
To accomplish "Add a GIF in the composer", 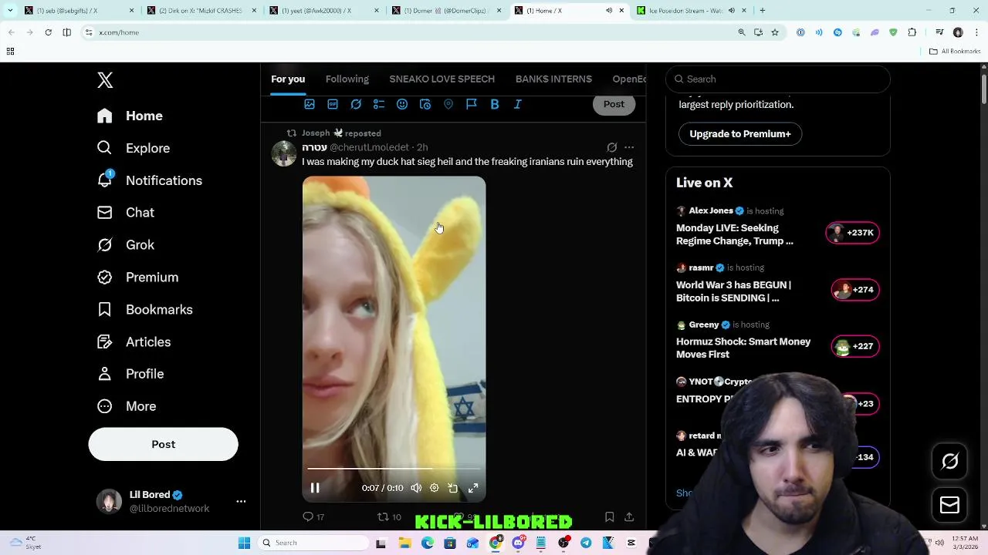I will coord(333,104).
